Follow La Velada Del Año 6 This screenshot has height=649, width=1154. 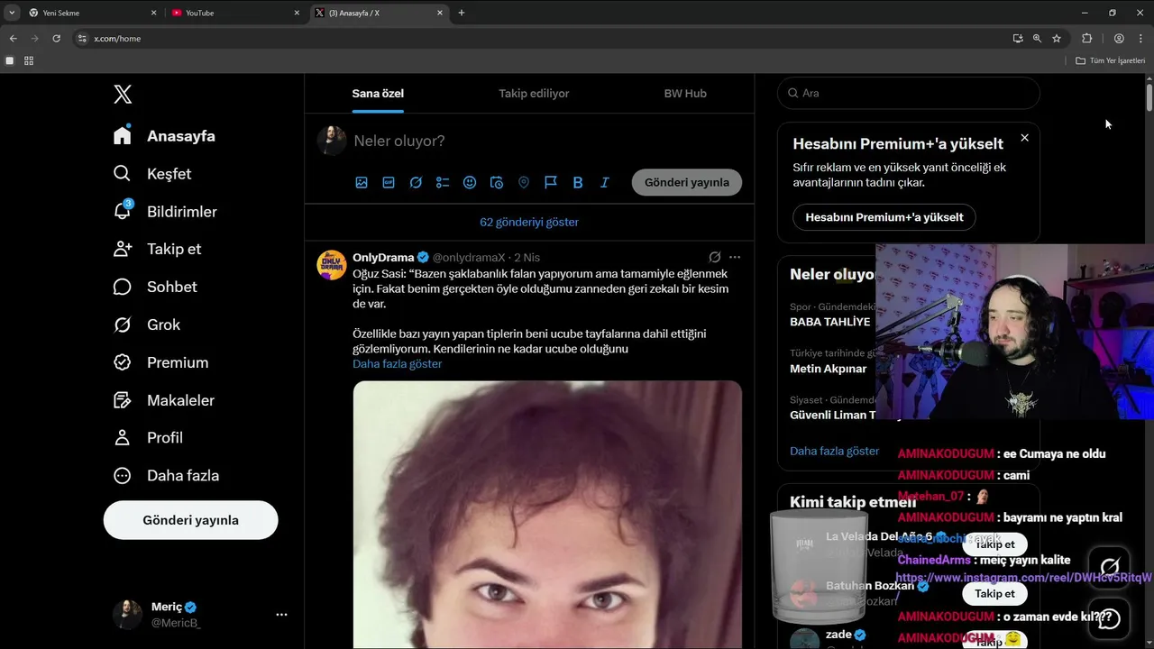(995, 544)
